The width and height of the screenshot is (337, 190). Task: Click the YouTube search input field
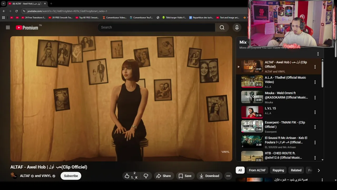click(156, 27)
